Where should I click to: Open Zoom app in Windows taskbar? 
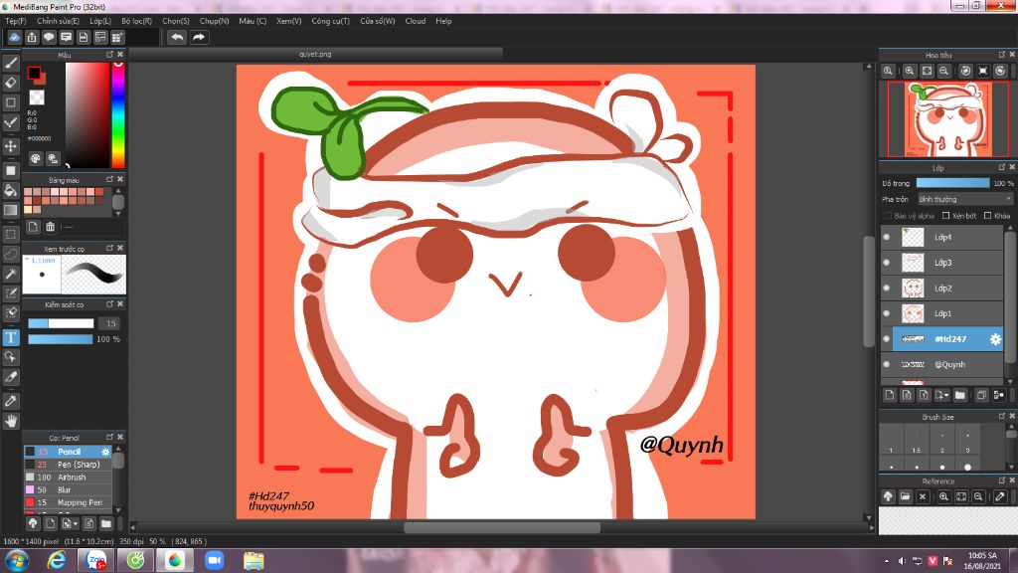(215, 560)
